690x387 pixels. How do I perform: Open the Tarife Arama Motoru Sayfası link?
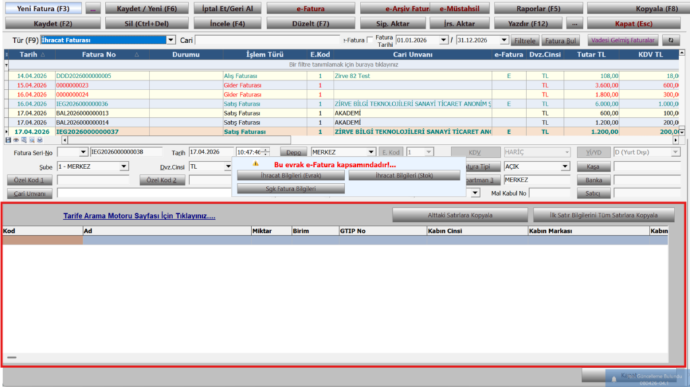tap(139, 216)
